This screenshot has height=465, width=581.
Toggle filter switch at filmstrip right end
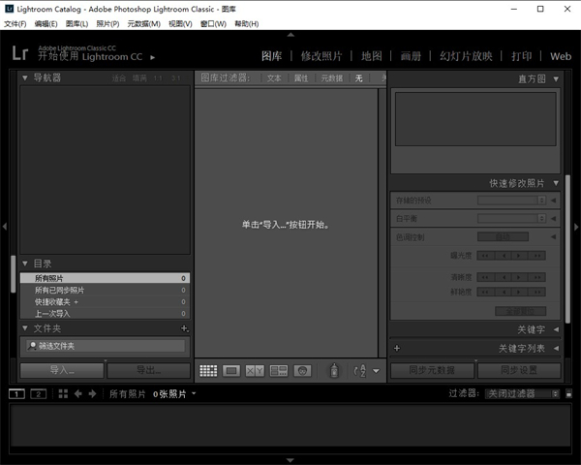(568, 394)
